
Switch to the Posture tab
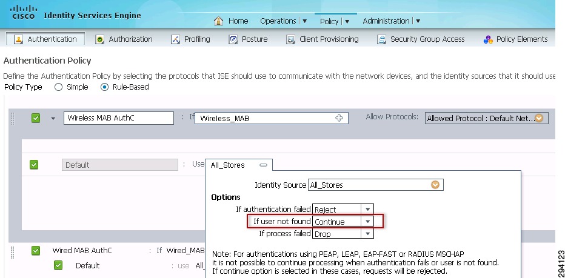(x=249, y=39)
